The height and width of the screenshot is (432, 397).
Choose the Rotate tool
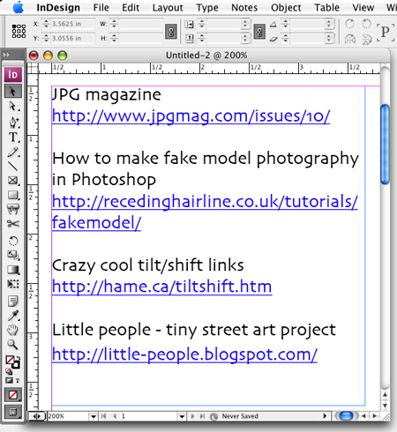click(x=12, y=241)
